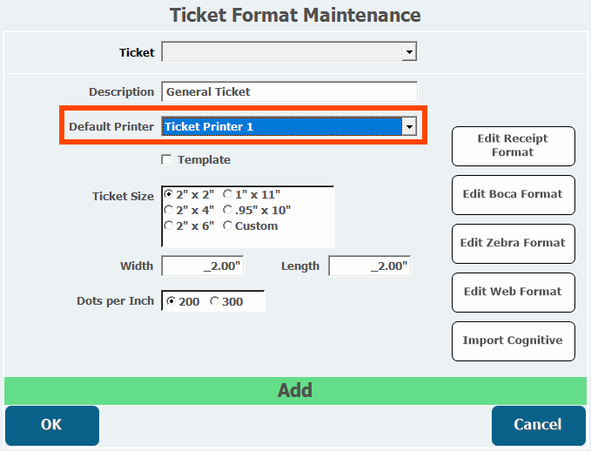Image resolution: width=591 pixels, height=451 pixels.
Task: Choose the .95" x 10" ticket size
Action: [x=228, y=210]
